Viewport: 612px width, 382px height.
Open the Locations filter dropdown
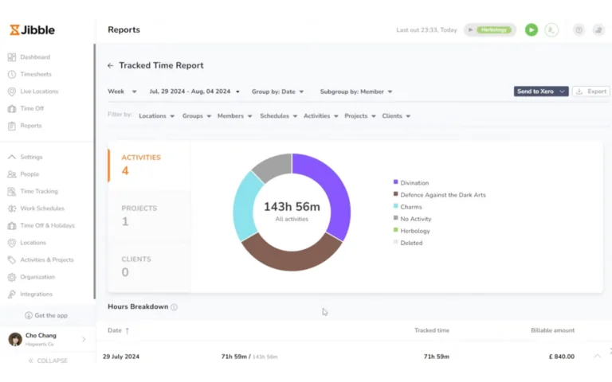[156, 115]
